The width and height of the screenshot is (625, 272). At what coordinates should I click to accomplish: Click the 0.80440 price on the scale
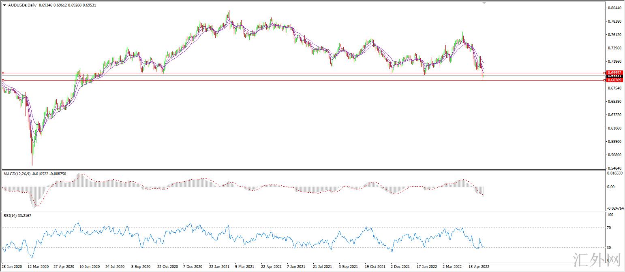(614, 8)
